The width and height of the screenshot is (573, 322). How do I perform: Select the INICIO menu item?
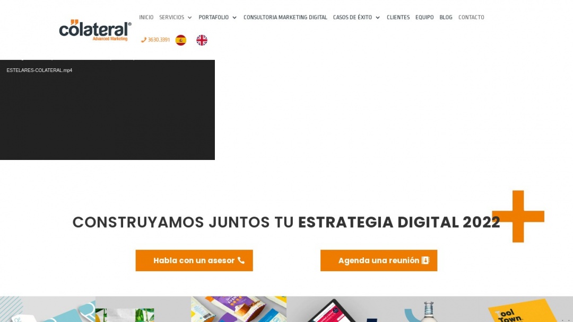pyautogui.click(x=146, y=17)
